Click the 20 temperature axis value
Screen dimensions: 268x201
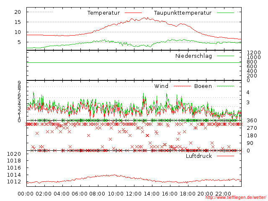pyautogui.click(x=17, y=12)
